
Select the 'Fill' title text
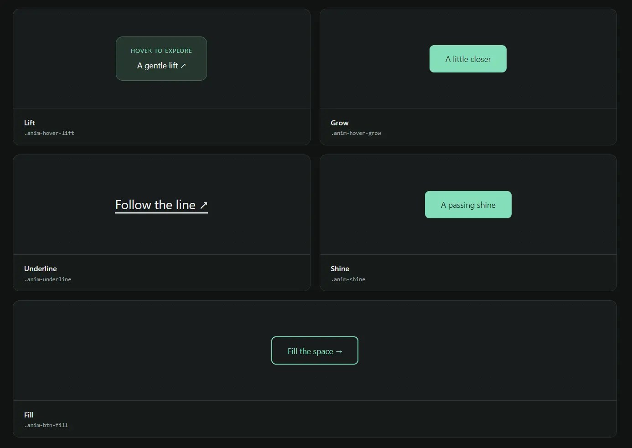click(29, 415)
